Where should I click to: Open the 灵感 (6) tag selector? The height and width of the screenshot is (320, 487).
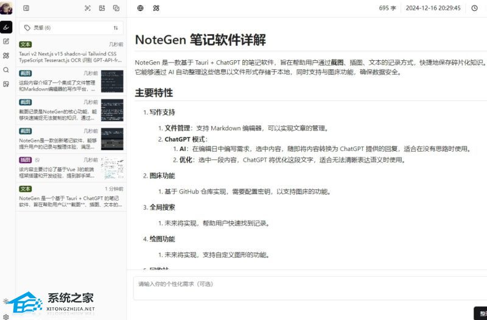pos(71,27)
